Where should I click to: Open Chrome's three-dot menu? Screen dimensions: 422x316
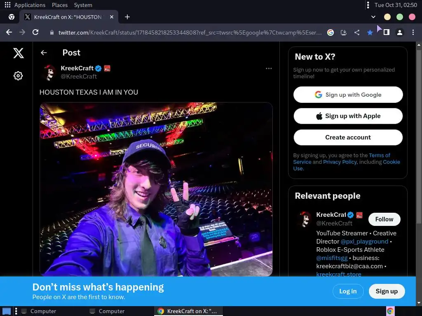413,33
